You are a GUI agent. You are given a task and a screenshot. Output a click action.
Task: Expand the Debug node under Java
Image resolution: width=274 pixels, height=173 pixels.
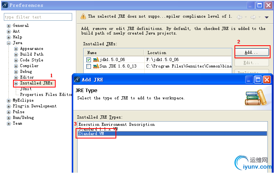coord(16,72)
